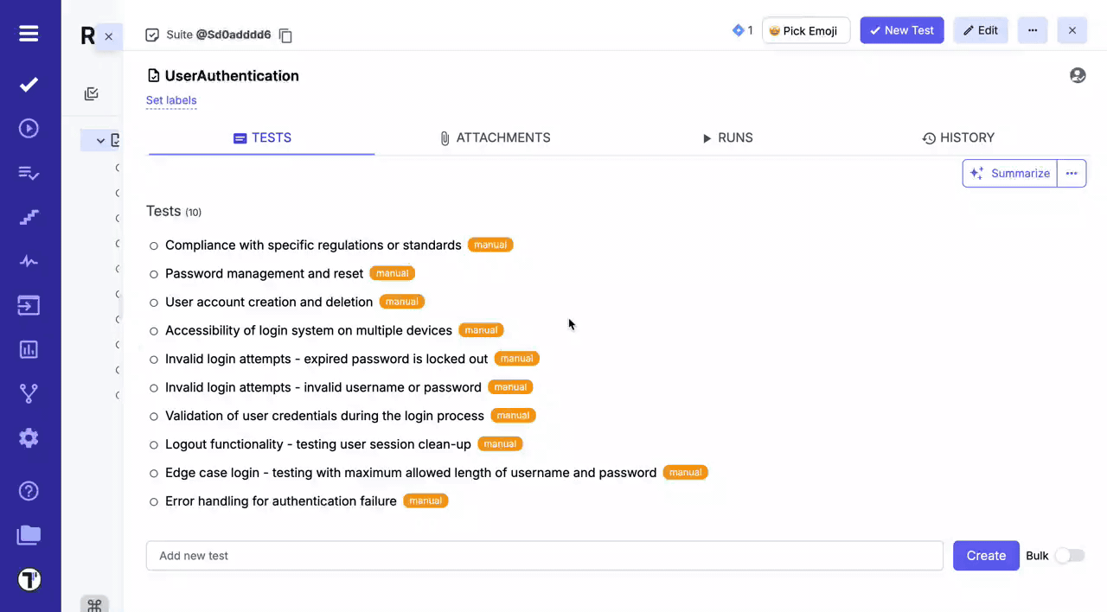Click the Add new test input field
Screen dimensions: 1107x612
545,556
